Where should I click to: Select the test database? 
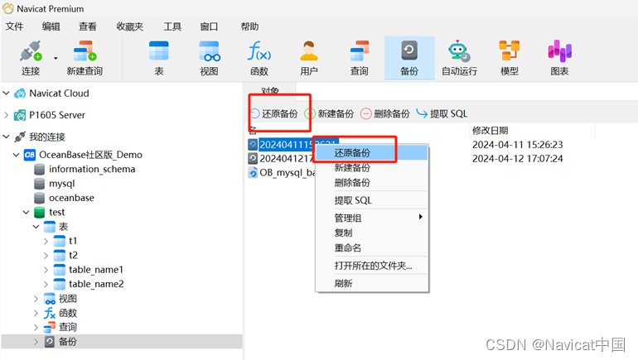click(57, 212)
